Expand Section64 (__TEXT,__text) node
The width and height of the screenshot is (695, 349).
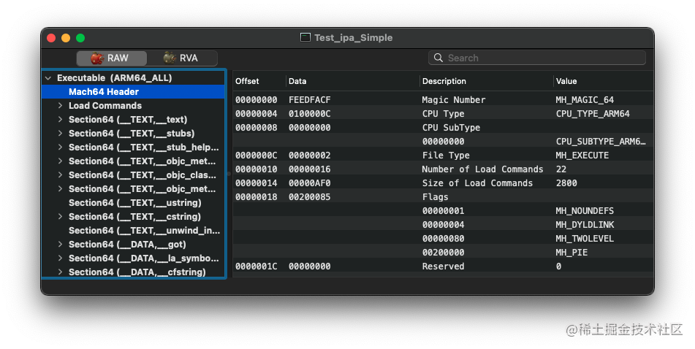click(x=60, y=119)
